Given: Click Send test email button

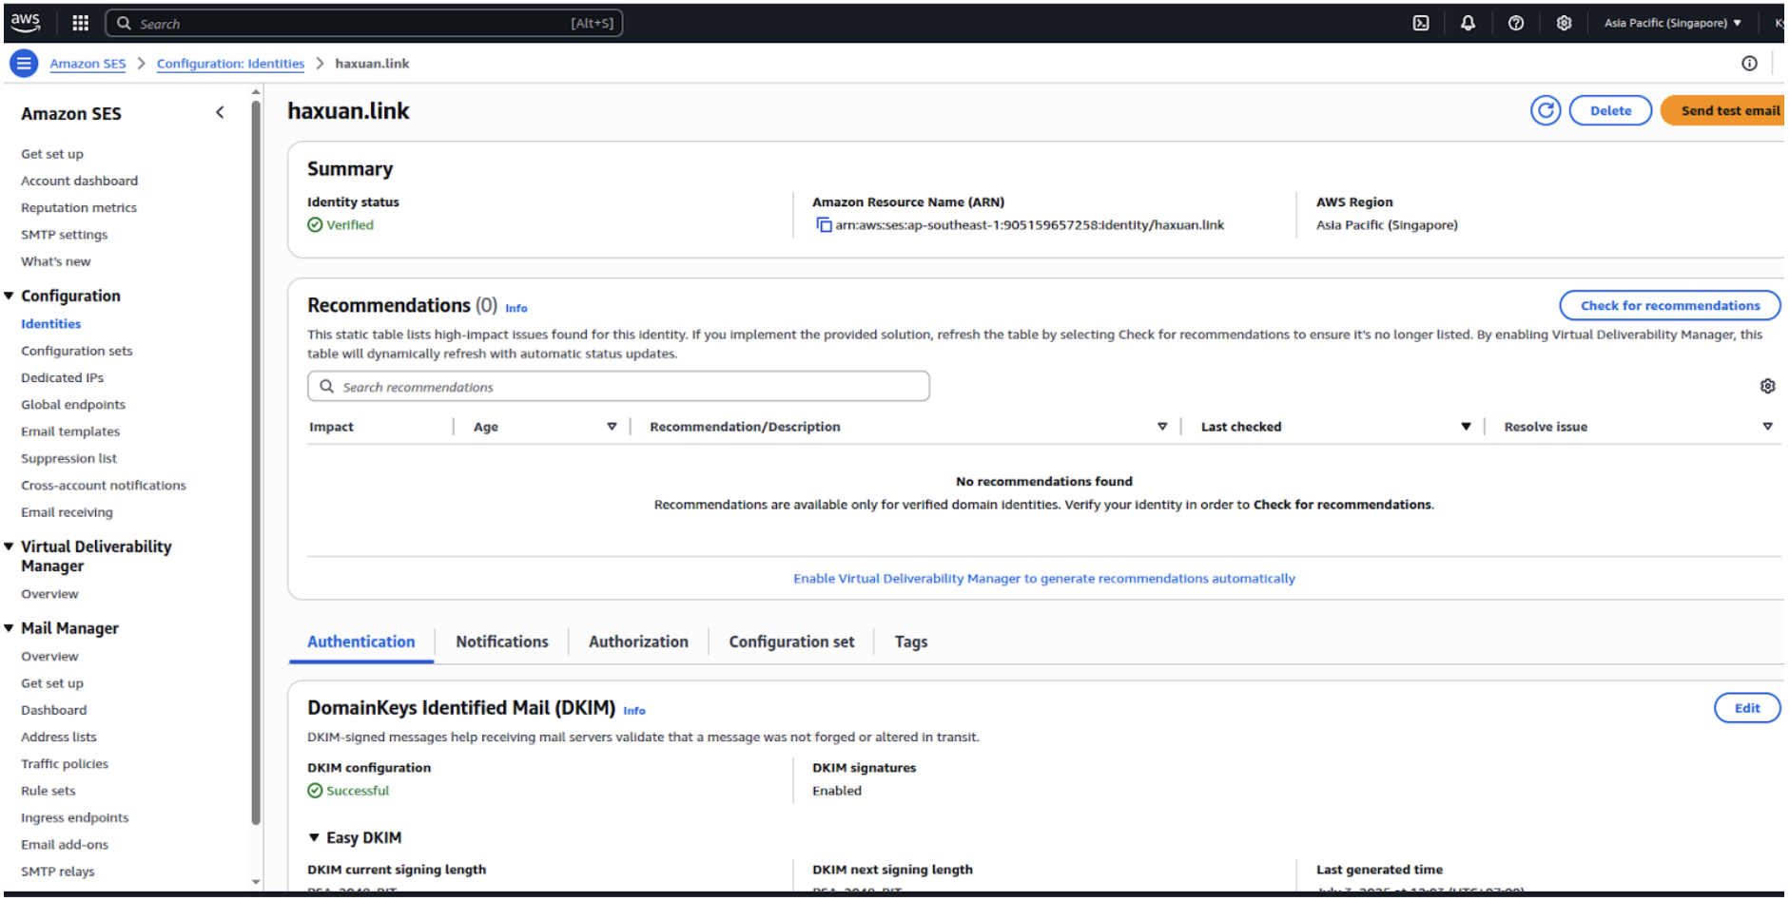Looking at the screenshot, I should click(x=1723, y=110).
